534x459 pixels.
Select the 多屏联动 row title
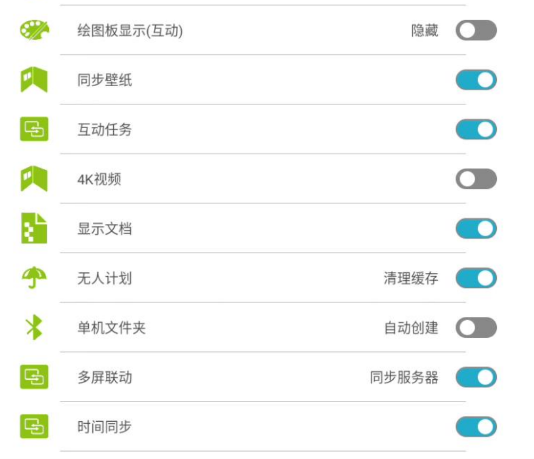[105, 378]
